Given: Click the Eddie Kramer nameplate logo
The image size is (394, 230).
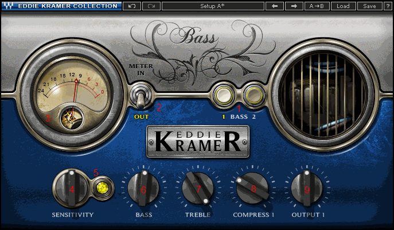Looking at the screenshot, I should tap(198, 141).
